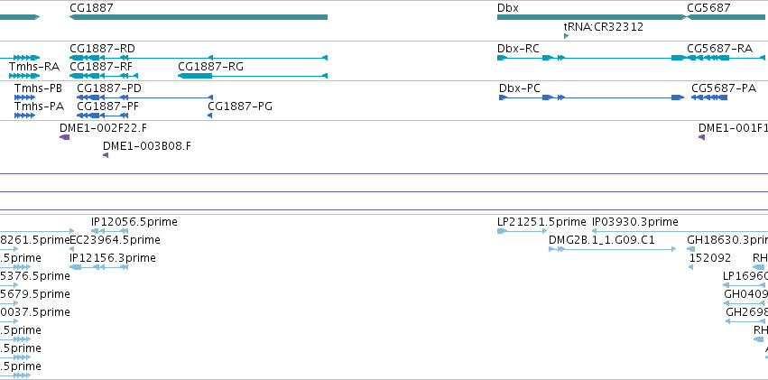Screen dimensions: 768x380
Task: Click the Tmhs-RA transcript feature
Action: pyautogui.click(x=24, y=76)
